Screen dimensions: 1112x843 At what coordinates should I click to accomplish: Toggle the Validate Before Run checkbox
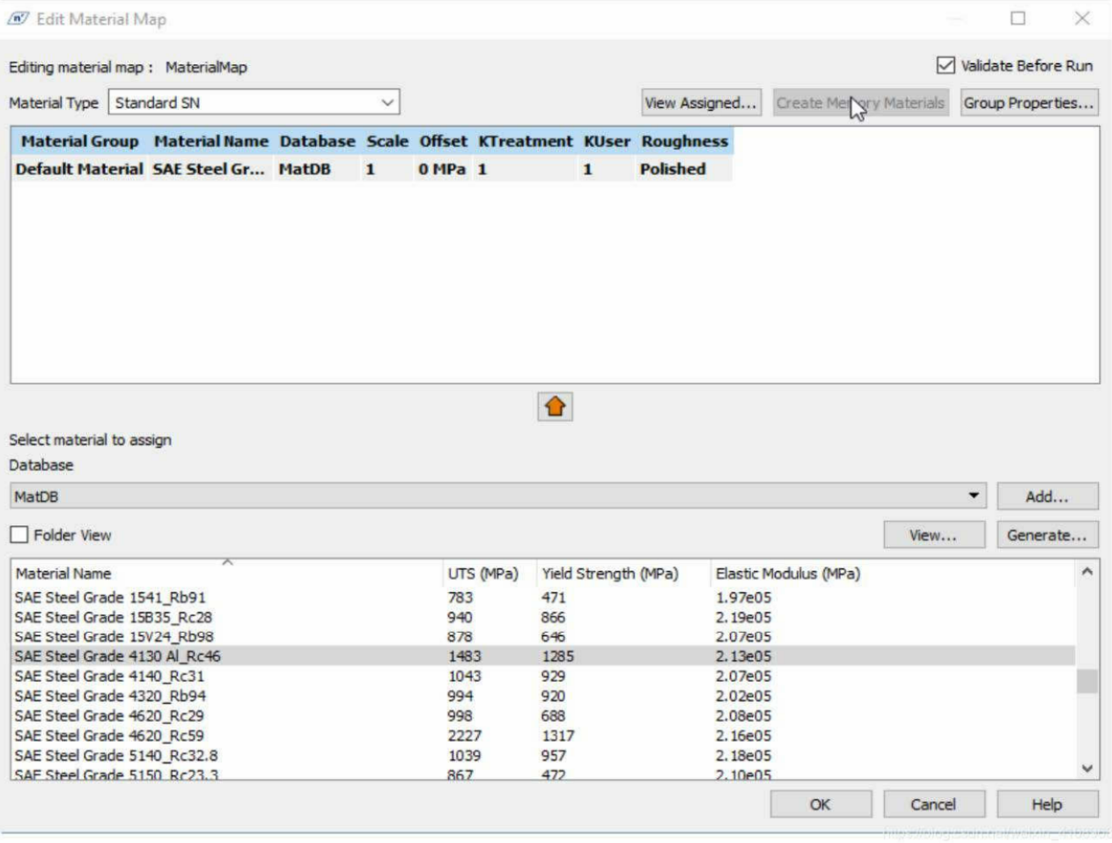(x=946, y=66)
